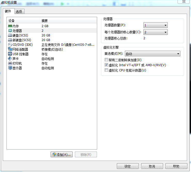Select the 显示器 row label
Image resolution: width=191 pixels, height=172 pixels.
point(17,68)
